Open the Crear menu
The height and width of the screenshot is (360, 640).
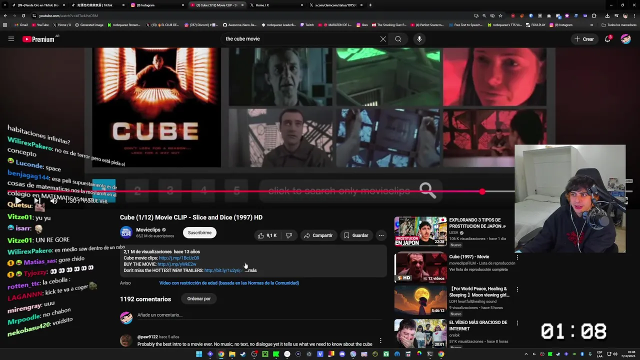(x=584, y=39)
